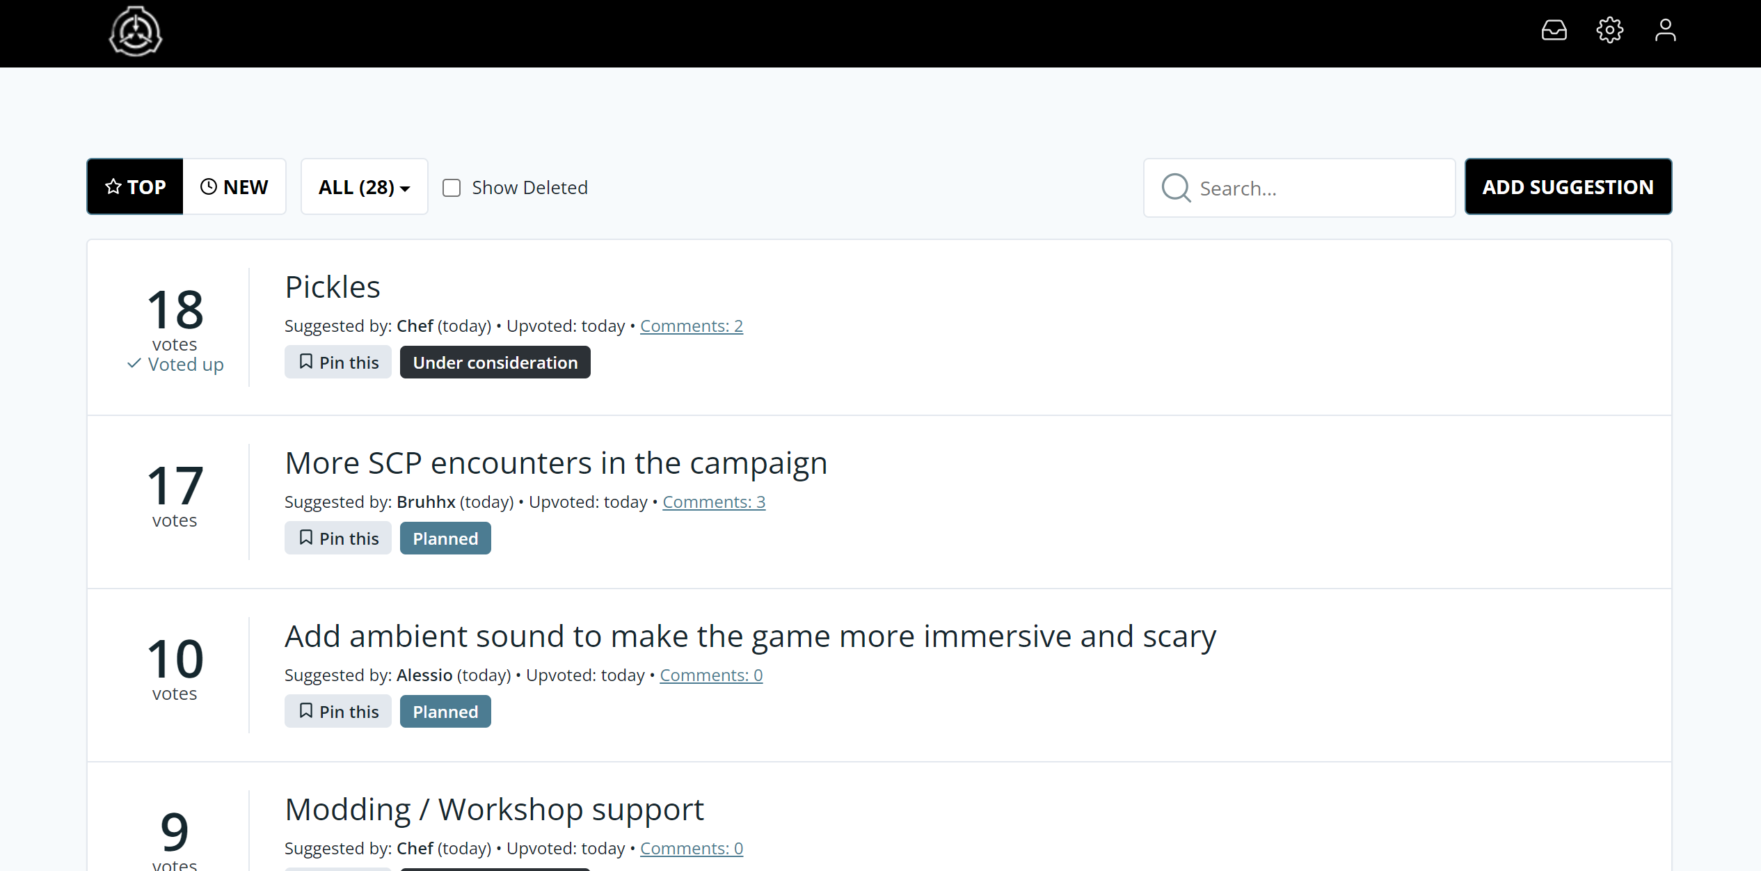Open the Planned status on More SCP encounters
This screenshot has width=1761, height=871.
pyautogui.click(x=445, y=538)
